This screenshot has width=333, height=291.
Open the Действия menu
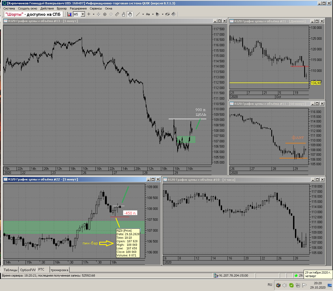click(x=47, y=8)
